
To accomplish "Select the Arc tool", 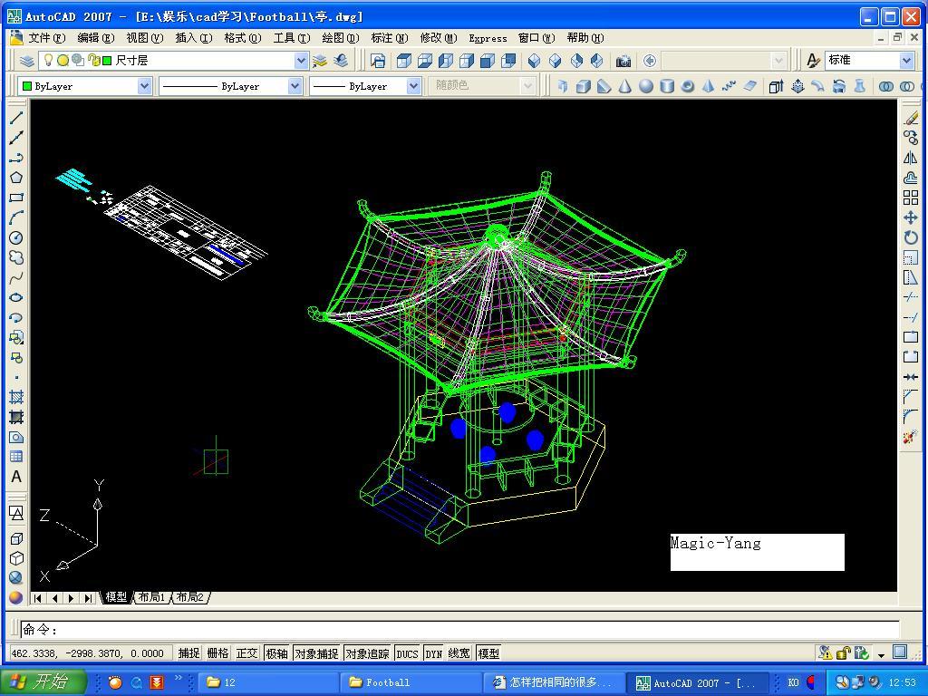I will [x=16, y=217].
